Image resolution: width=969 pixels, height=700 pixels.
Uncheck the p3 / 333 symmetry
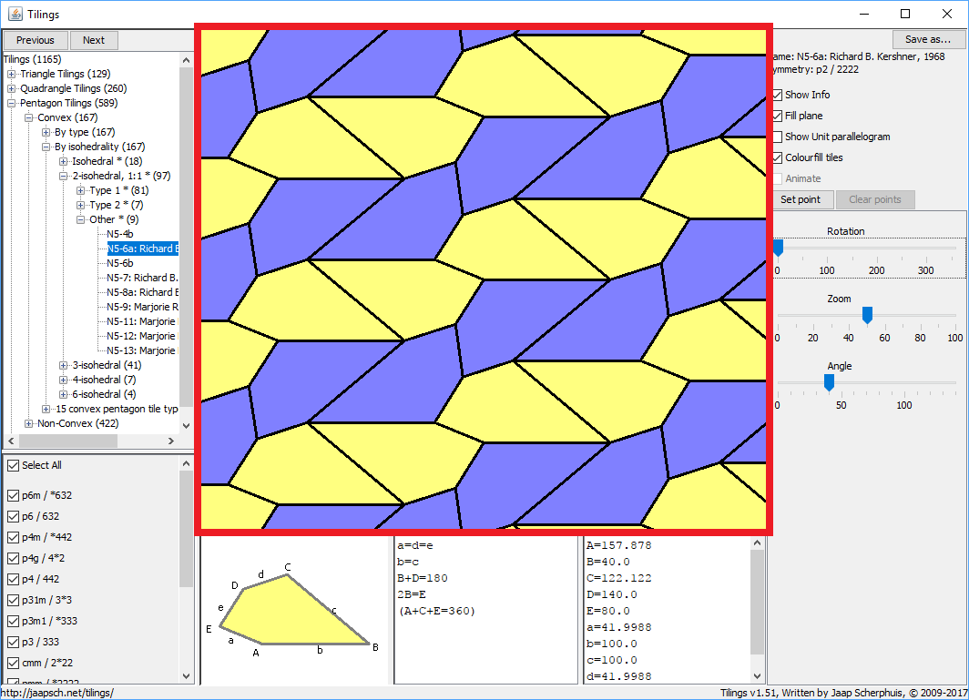tap(13, 643)
